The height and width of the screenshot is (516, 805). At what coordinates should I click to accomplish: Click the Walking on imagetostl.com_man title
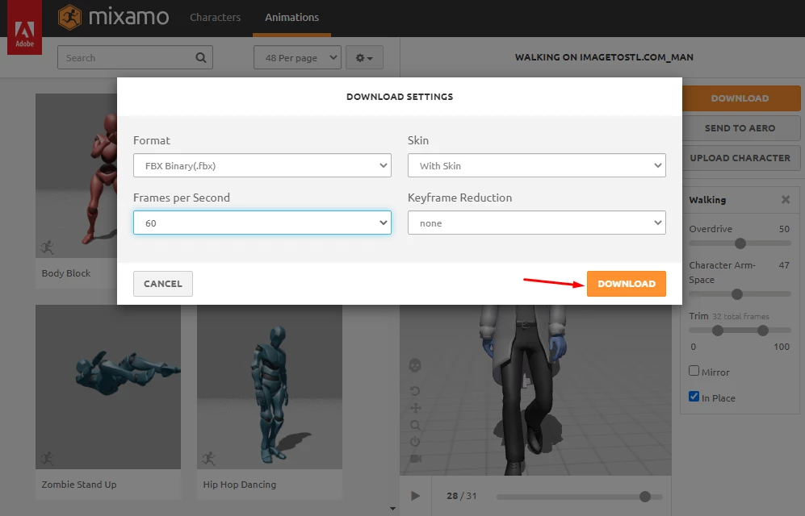(604, 57)
